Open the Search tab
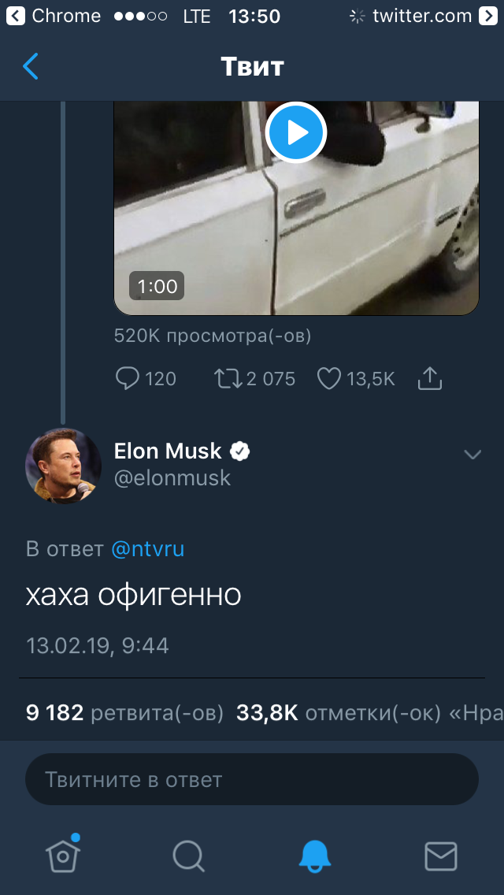504x895 pixels. coord(189,855)
